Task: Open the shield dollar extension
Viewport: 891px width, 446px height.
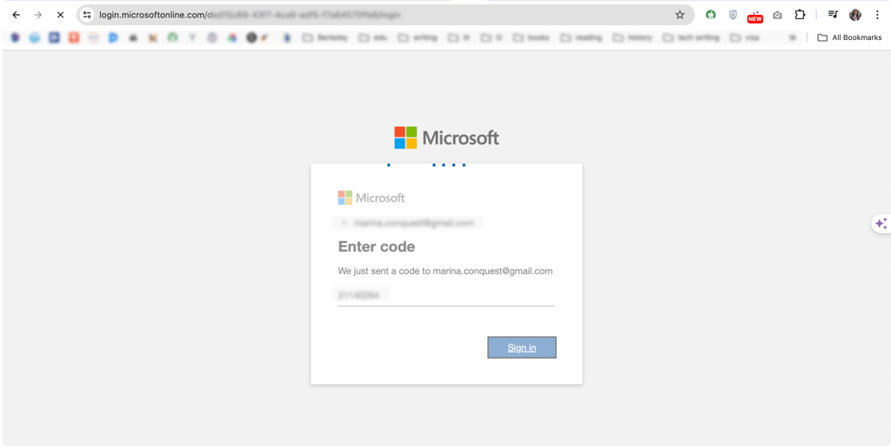Action: [733, 15]
